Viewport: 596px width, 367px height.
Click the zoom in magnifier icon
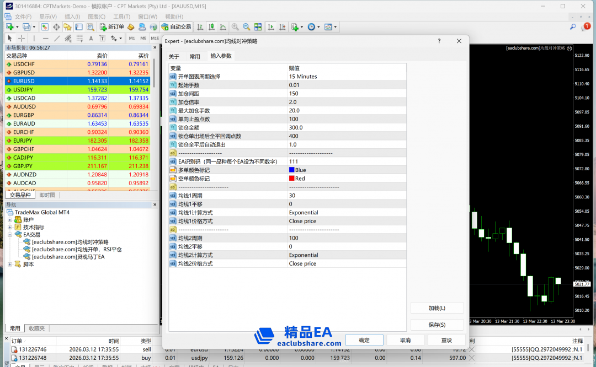point(235,27)
